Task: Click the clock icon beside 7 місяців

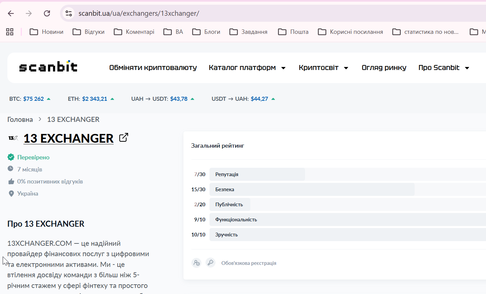Action: (11, 169)
